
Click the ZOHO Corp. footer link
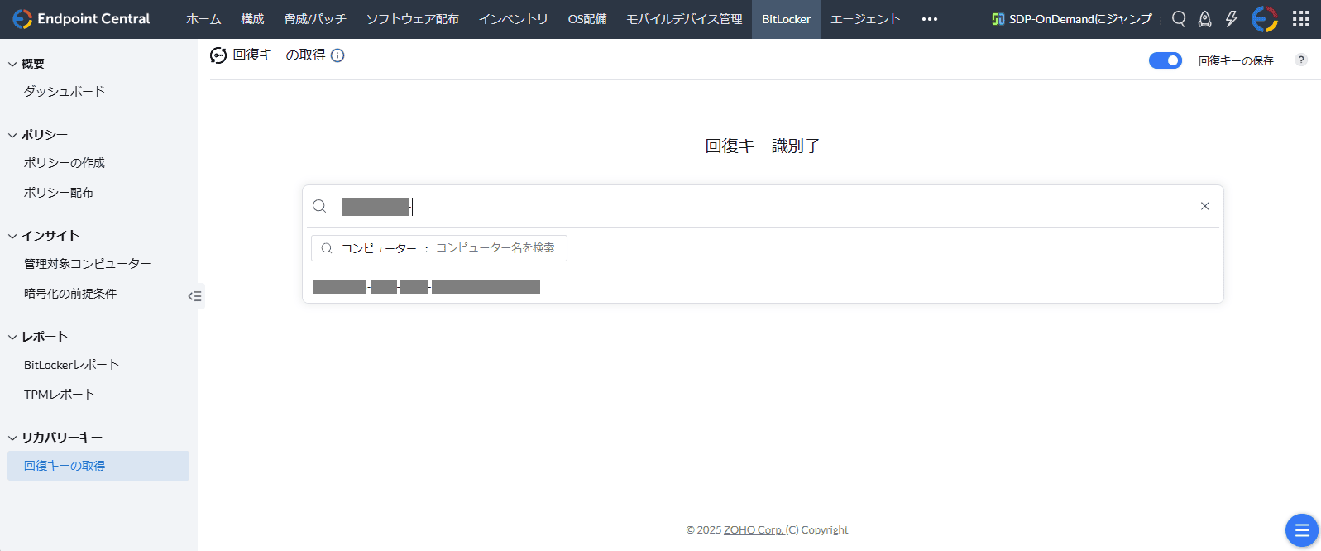(x=753, y=530)
